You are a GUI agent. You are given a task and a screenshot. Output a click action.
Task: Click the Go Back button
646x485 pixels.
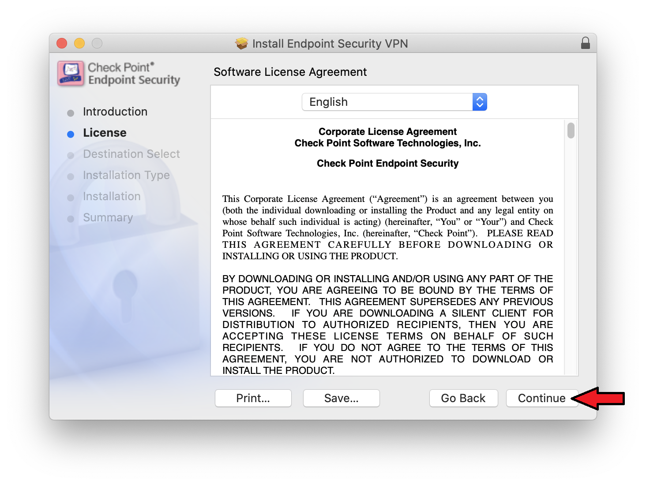[x=463, y=398]
